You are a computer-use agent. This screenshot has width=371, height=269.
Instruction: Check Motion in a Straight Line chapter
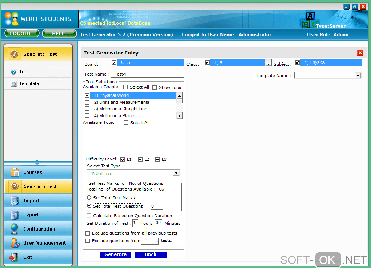(x=87, y=109)
